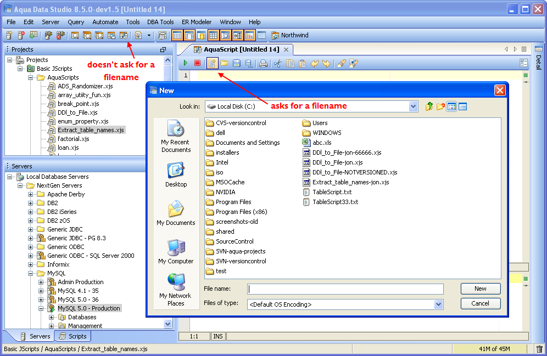Click the Disconnect Server icon with red minus
The image size is (547, 356).
pos(21,35)
